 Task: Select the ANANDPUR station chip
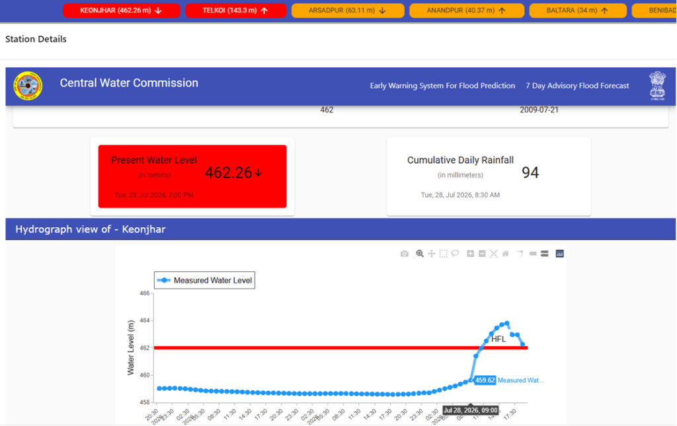coord(467,11)
